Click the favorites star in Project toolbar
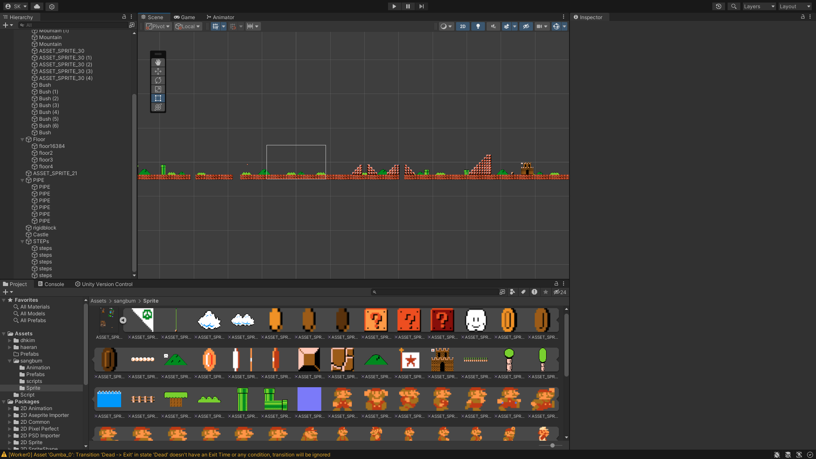Viewport: 816px width, 459px height. pos(546,292)
